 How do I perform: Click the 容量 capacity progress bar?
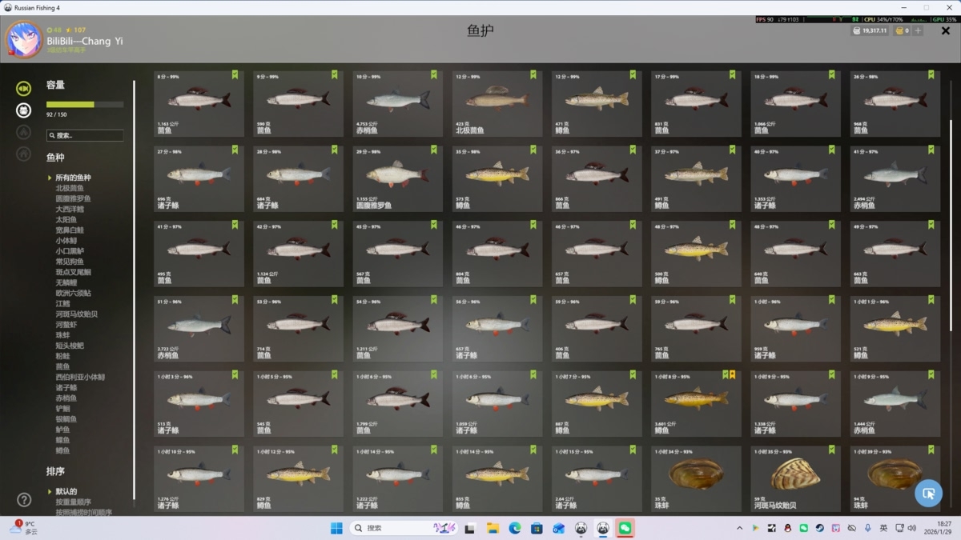click(85, 105)
